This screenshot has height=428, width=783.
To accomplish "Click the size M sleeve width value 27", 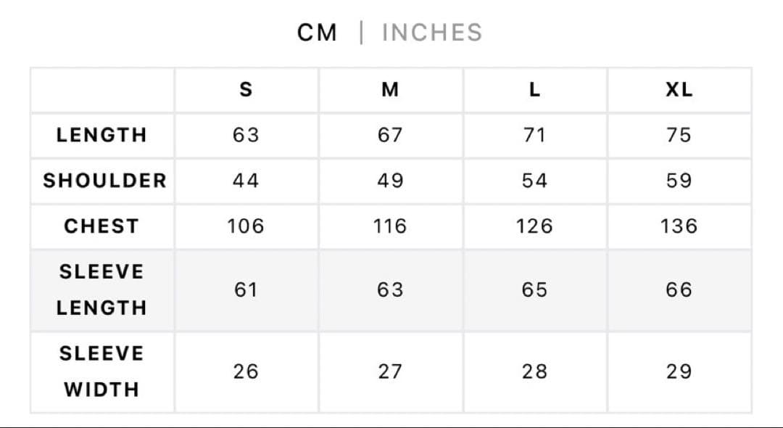I will point(390,371).
